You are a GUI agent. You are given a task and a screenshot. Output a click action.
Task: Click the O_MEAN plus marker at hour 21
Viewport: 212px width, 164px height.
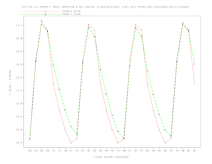click(x=71, y=143)
